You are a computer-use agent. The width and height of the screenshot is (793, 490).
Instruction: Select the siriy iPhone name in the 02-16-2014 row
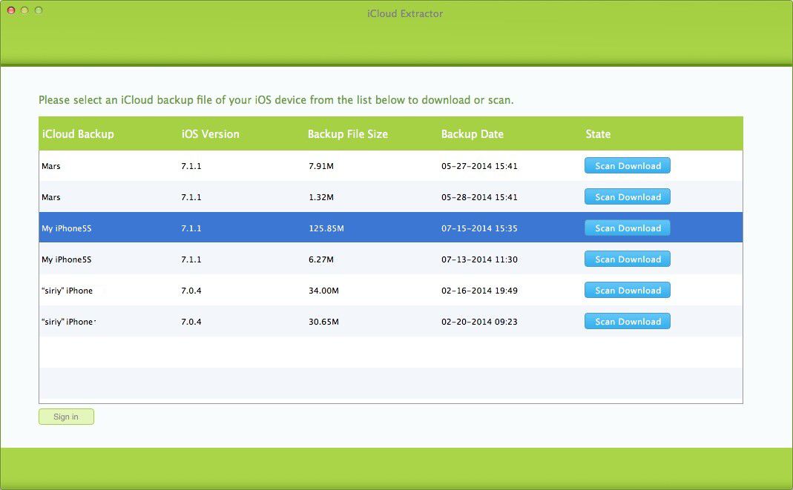(x=67, y=291)
